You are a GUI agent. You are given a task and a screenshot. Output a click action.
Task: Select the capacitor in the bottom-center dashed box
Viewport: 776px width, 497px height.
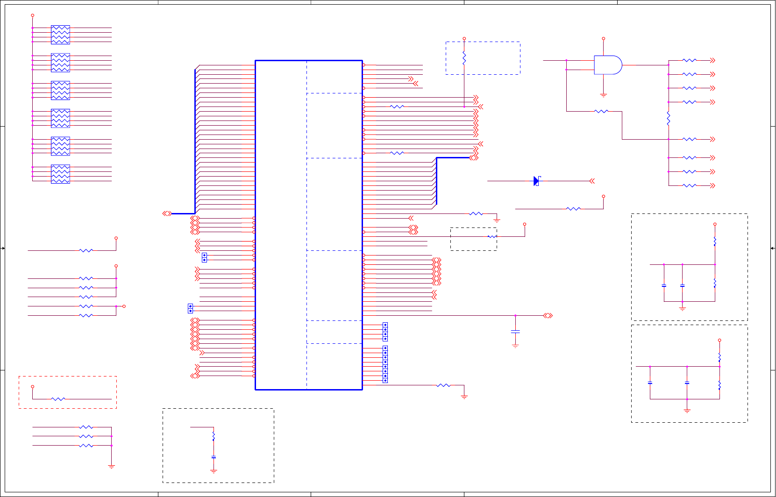(214, 457)
